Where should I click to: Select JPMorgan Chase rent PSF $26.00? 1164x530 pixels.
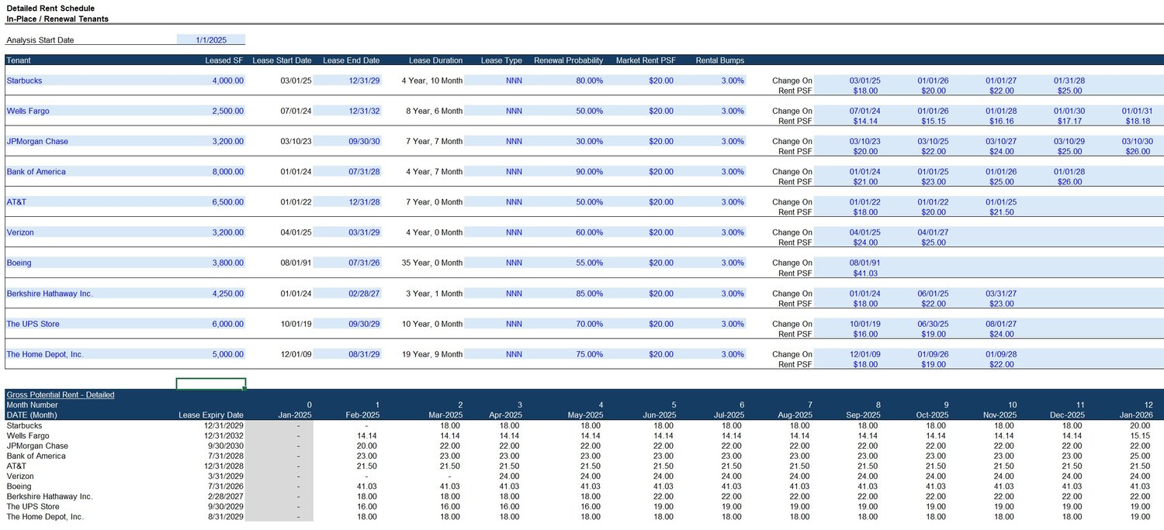coord(1138,151)
